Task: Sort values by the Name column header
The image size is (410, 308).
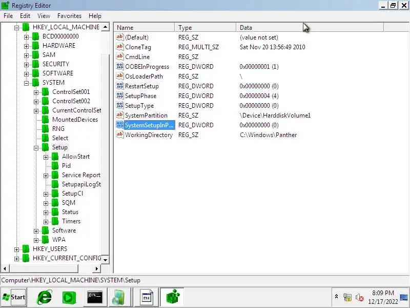Action: point(144,28)
